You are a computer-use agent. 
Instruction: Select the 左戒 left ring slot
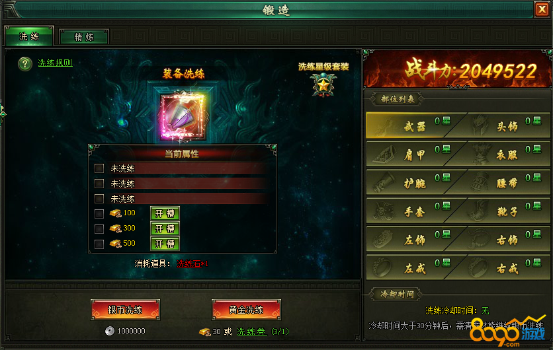(x=413, y=267)
